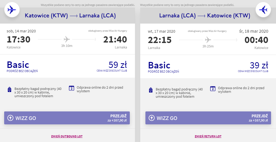Click the outbound Basic fare title
The width and height of the screenshot is (276, 142).
(x=18, y=65)
